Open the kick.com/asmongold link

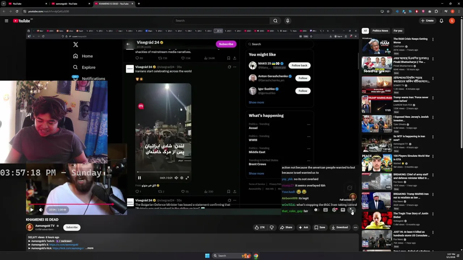(x=68, y=248)
